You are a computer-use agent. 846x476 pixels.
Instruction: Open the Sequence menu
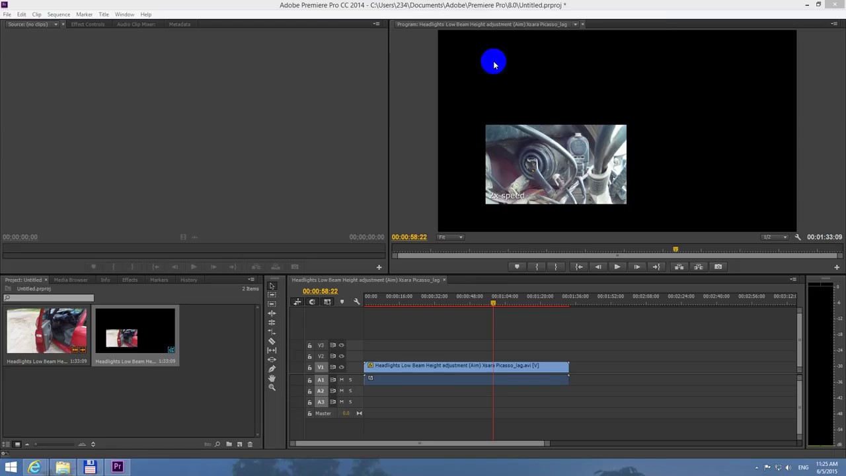point(58,15)
